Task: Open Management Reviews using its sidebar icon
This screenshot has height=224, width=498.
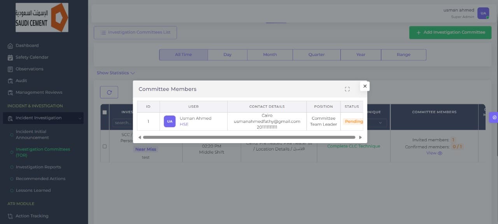Action: pyautogui.click(x=10, y=92)
